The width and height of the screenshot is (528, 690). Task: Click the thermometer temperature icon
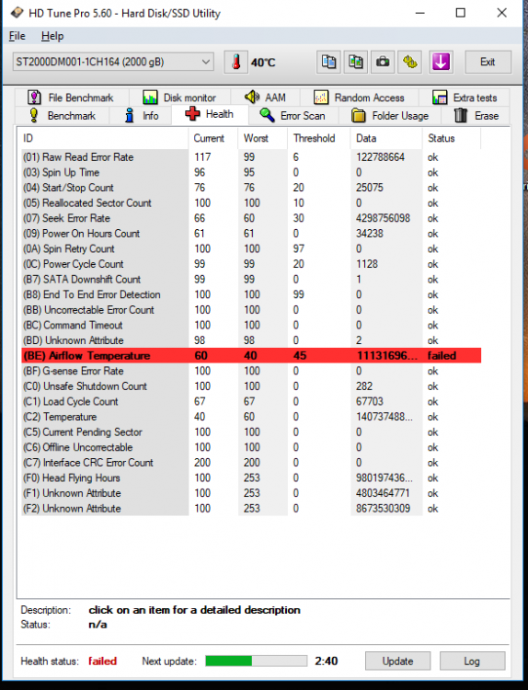[x=236, y=62]
